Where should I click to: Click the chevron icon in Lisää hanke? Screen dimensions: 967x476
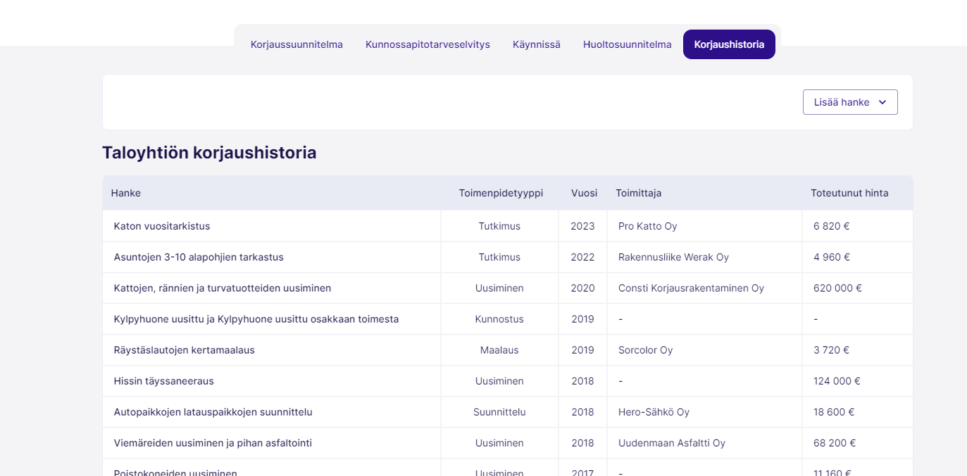pyautogui.click(x=882, y=102)
